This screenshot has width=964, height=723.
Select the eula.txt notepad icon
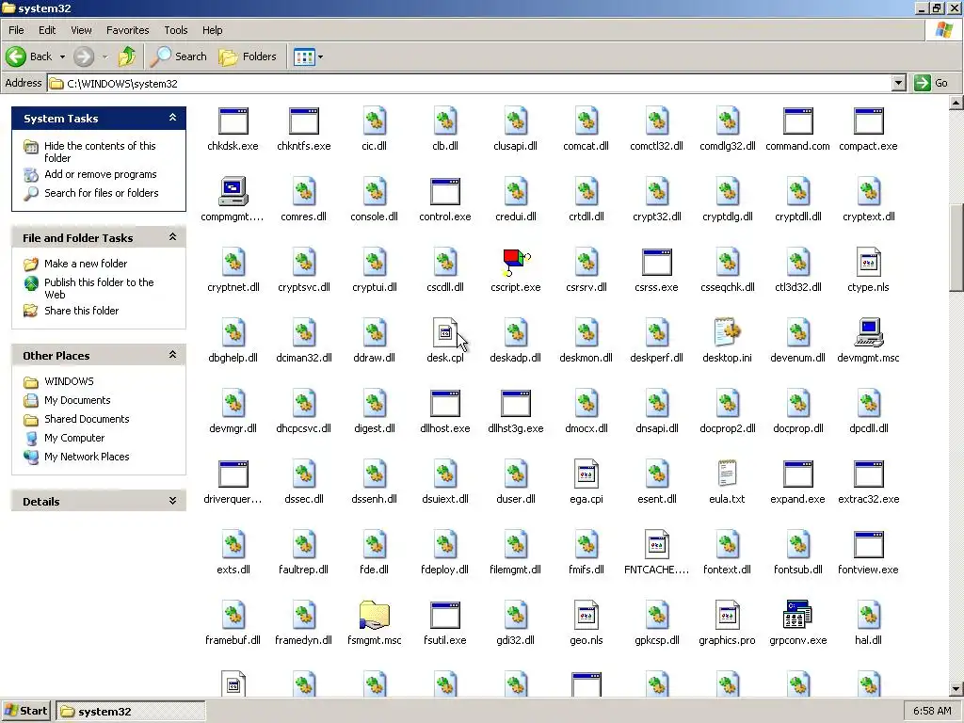tap(728, 474)
